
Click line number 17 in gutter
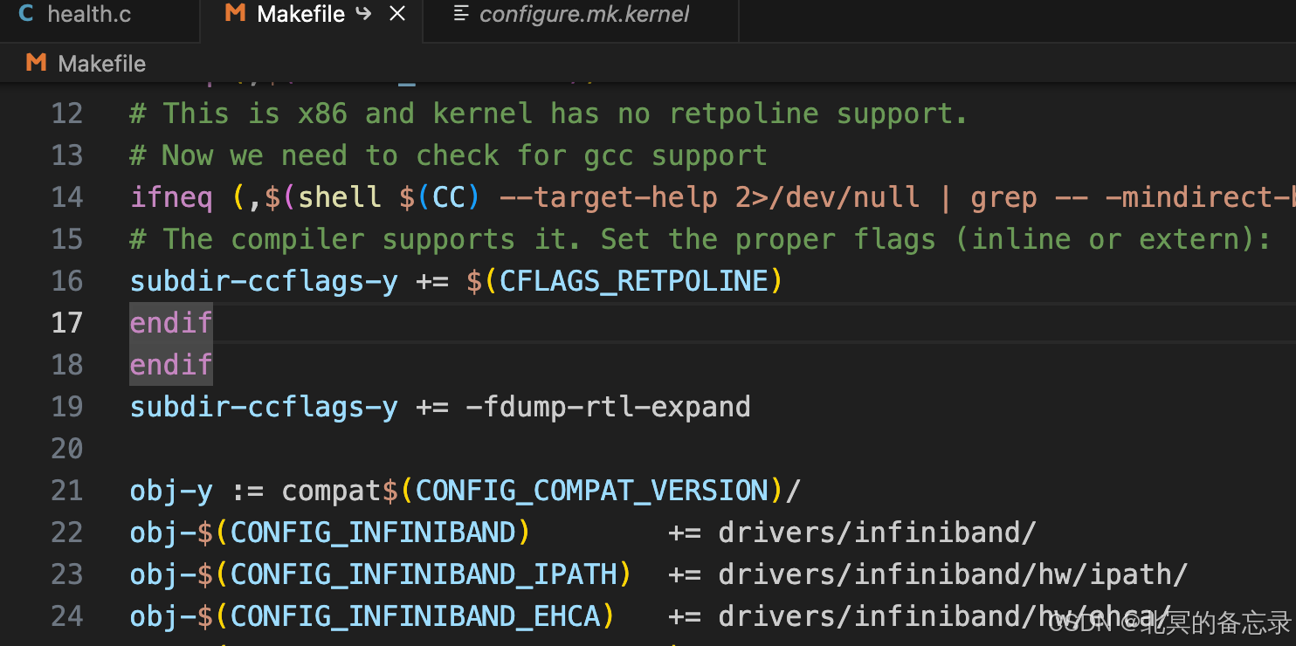(66, 323)
